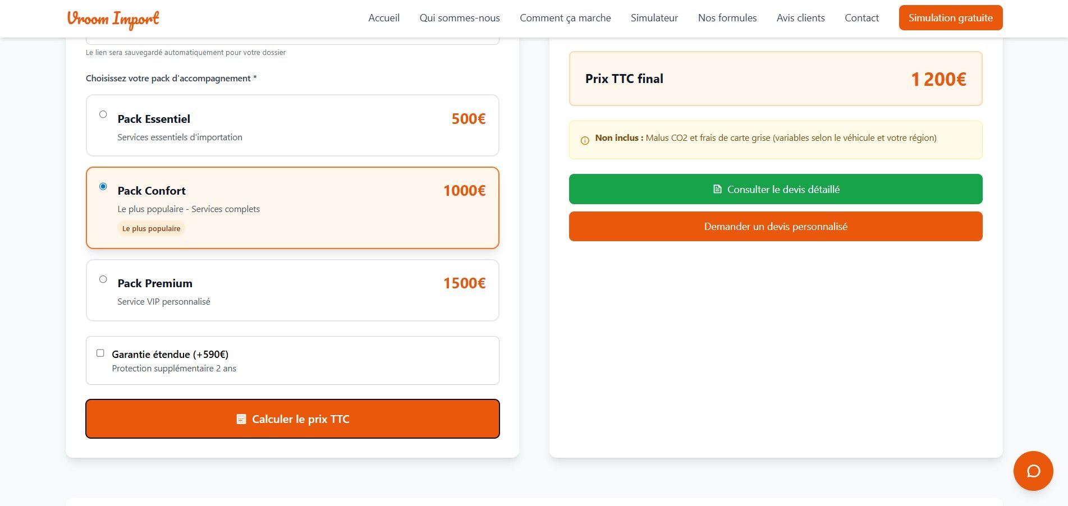
Task: Navigate to Comment ça marche
Action: 565,18
